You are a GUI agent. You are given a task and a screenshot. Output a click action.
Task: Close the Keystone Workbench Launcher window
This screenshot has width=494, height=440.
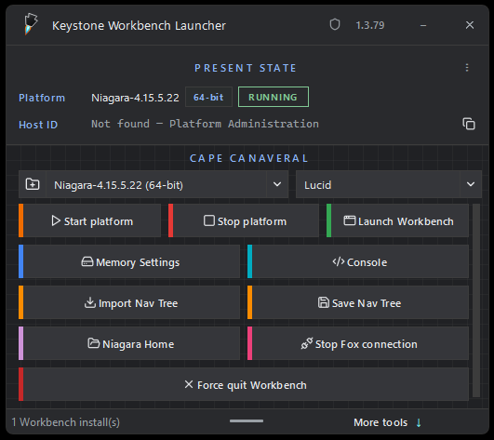[470, 25]
